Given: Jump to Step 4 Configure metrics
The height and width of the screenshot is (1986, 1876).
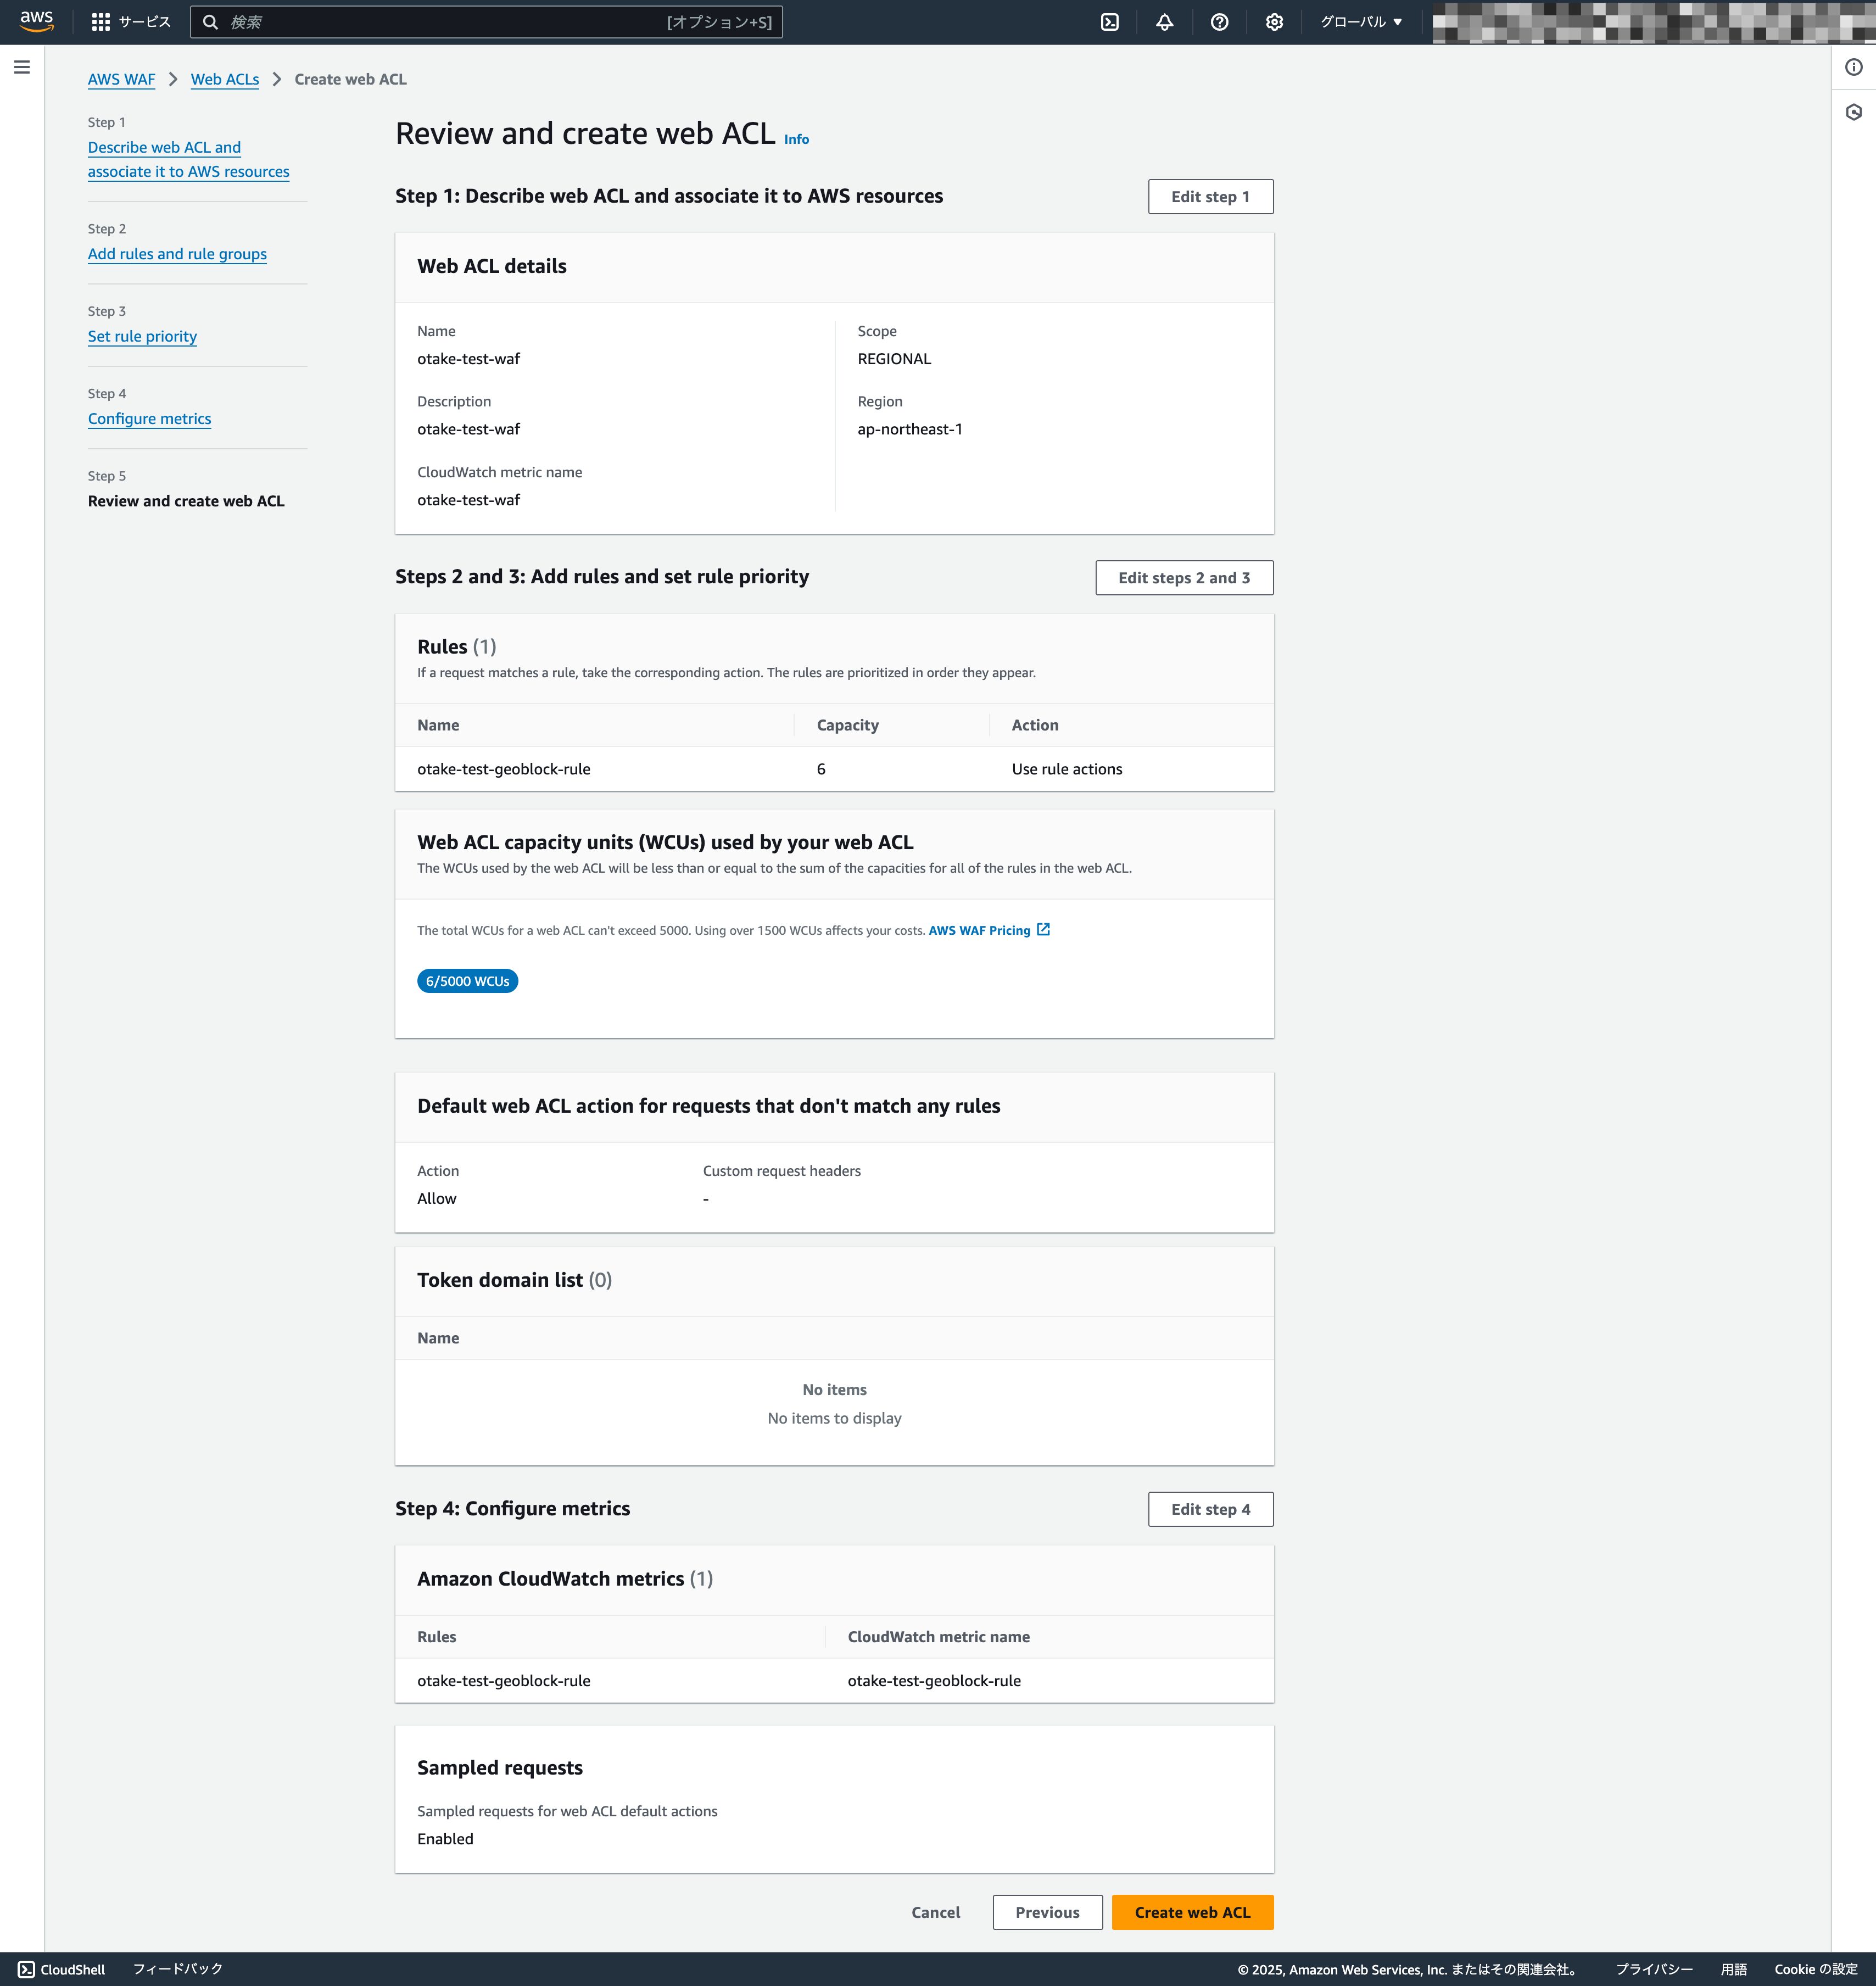Looking at the screenshot, I should [149, 419].
